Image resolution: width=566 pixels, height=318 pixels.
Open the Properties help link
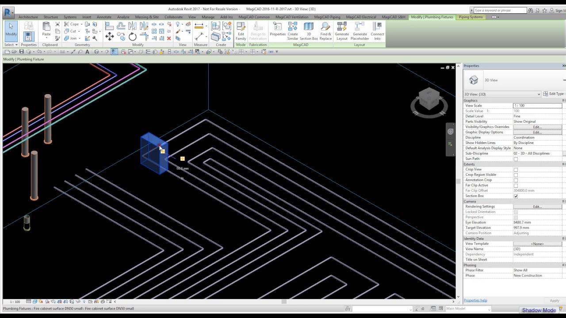click(x=475, y=300)
